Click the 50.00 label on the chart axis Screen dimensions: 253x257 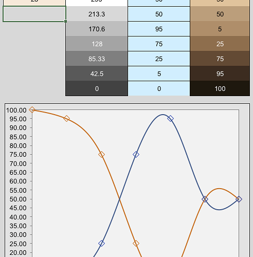18,199
